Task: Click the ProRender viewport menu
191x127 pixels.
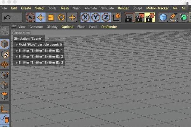Action: [109, 27]
